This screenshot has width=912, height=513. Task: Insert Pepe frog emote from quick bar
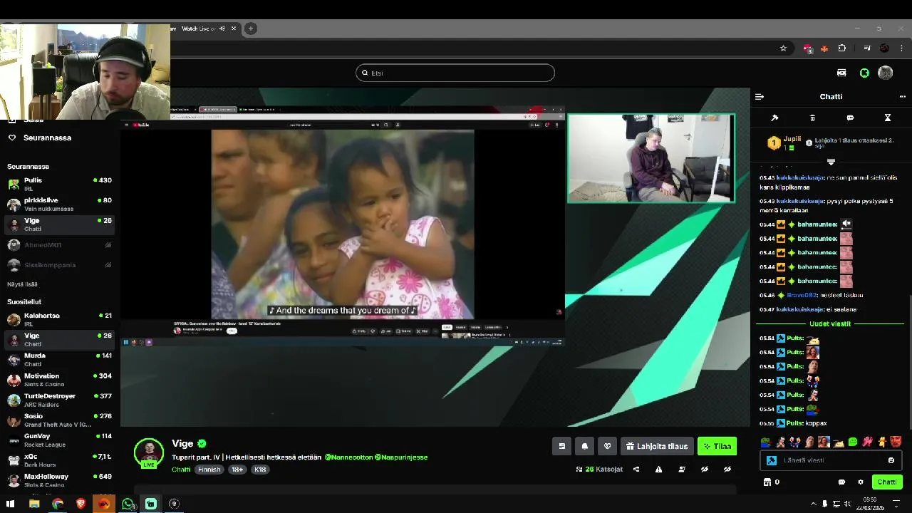click(765, 442)
